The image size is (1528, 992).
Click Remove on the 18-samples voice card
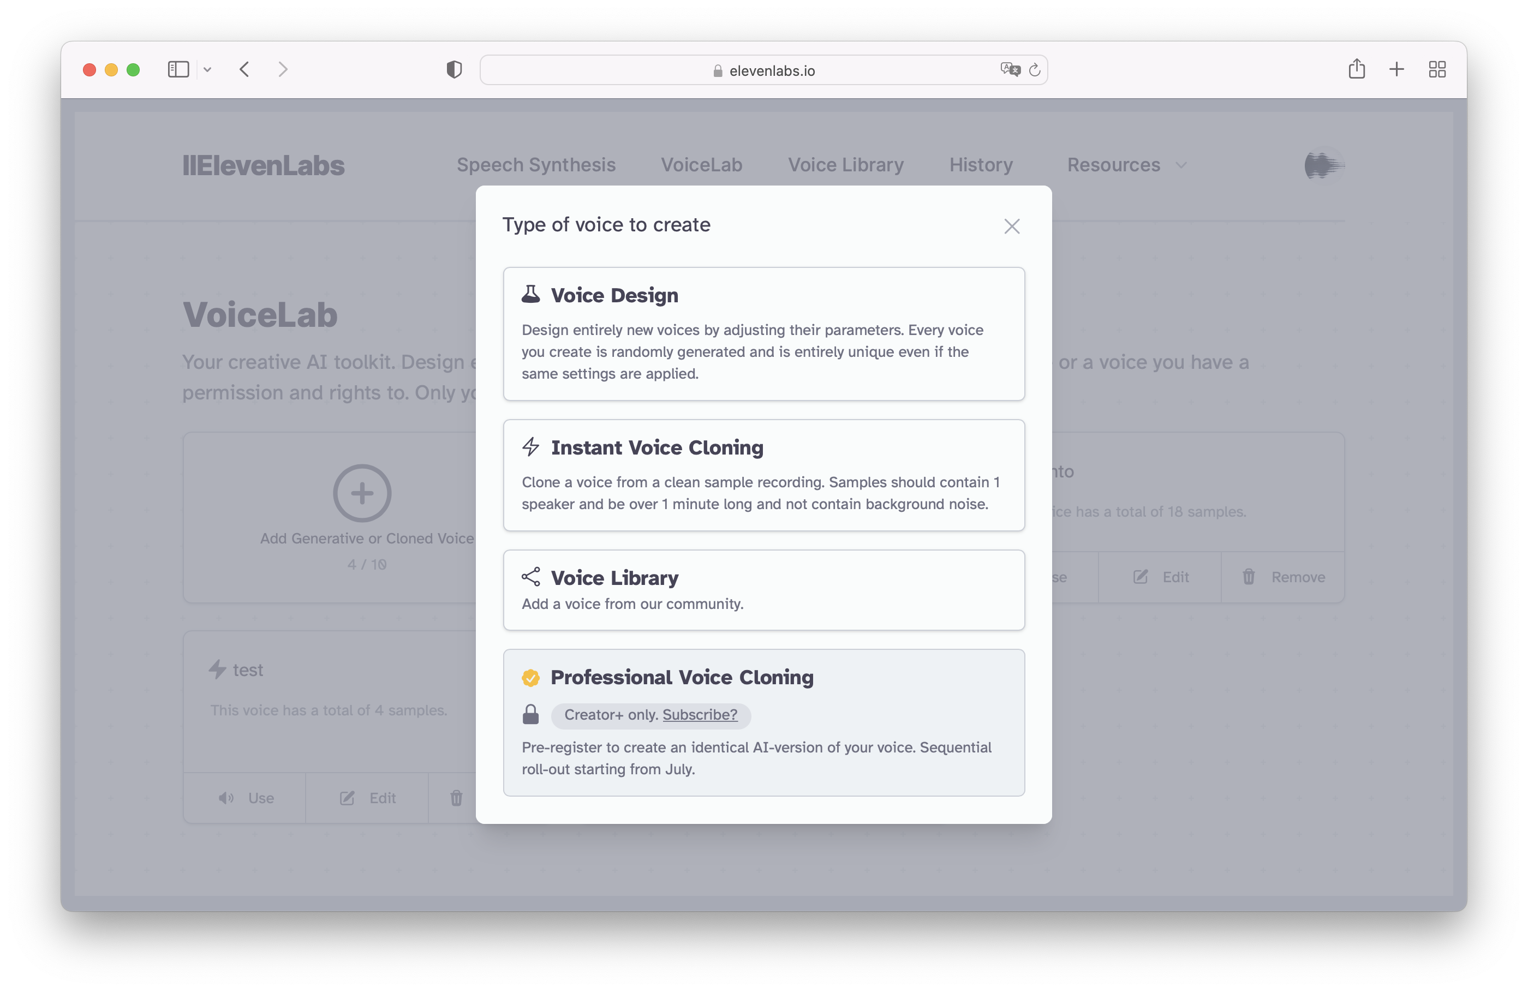point(1284,577)
